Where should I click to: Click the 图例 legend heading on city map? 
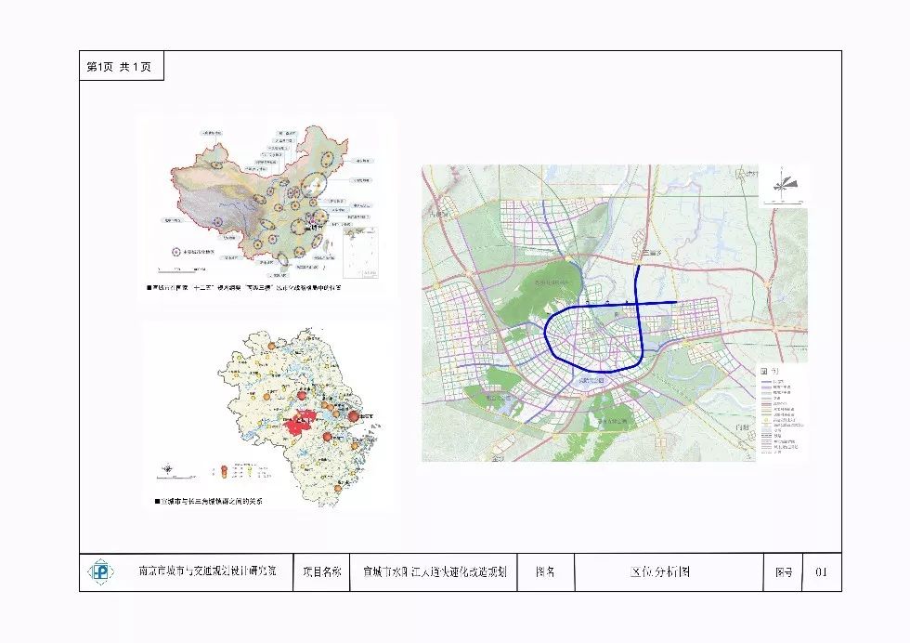[x=770, y=371]
